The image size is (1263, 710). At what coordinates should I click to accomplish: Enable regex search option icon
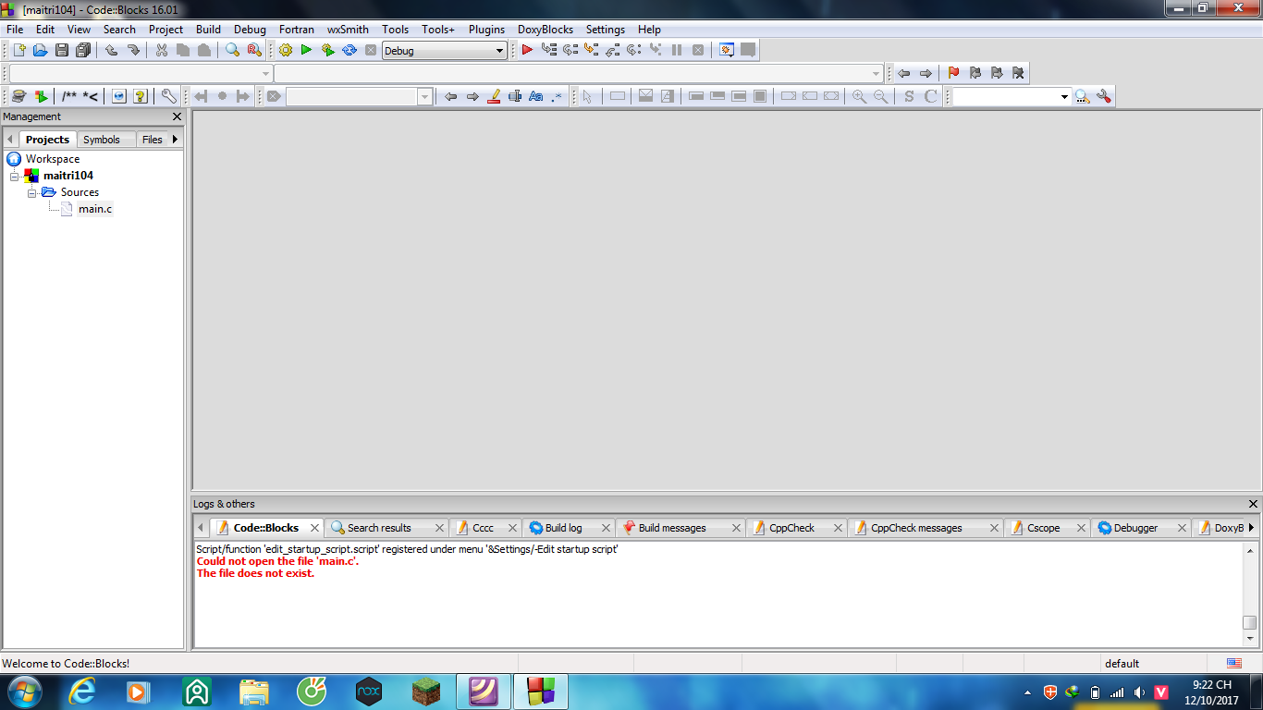[557, 96]
